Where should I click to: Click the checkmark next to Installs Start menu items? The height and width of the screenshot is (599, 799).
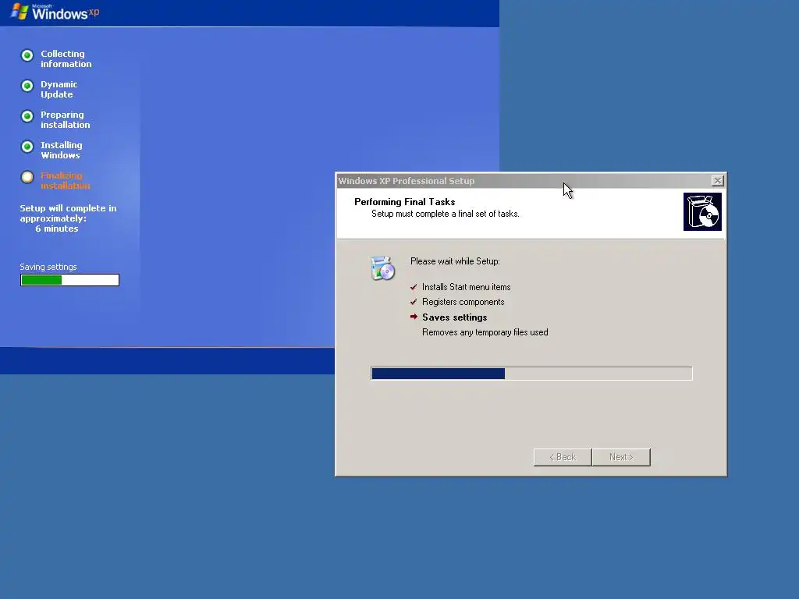[x=414, y=287]
